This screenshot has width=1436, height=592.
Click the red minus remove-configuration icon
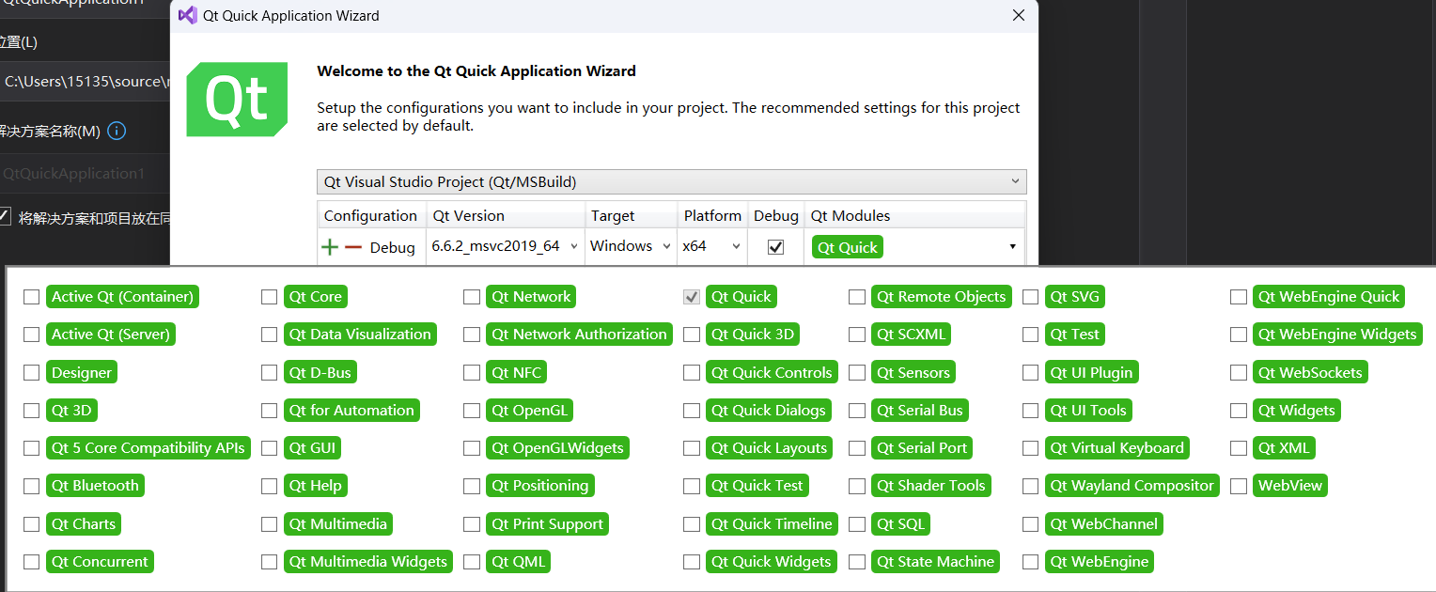[x=352, y=247]
